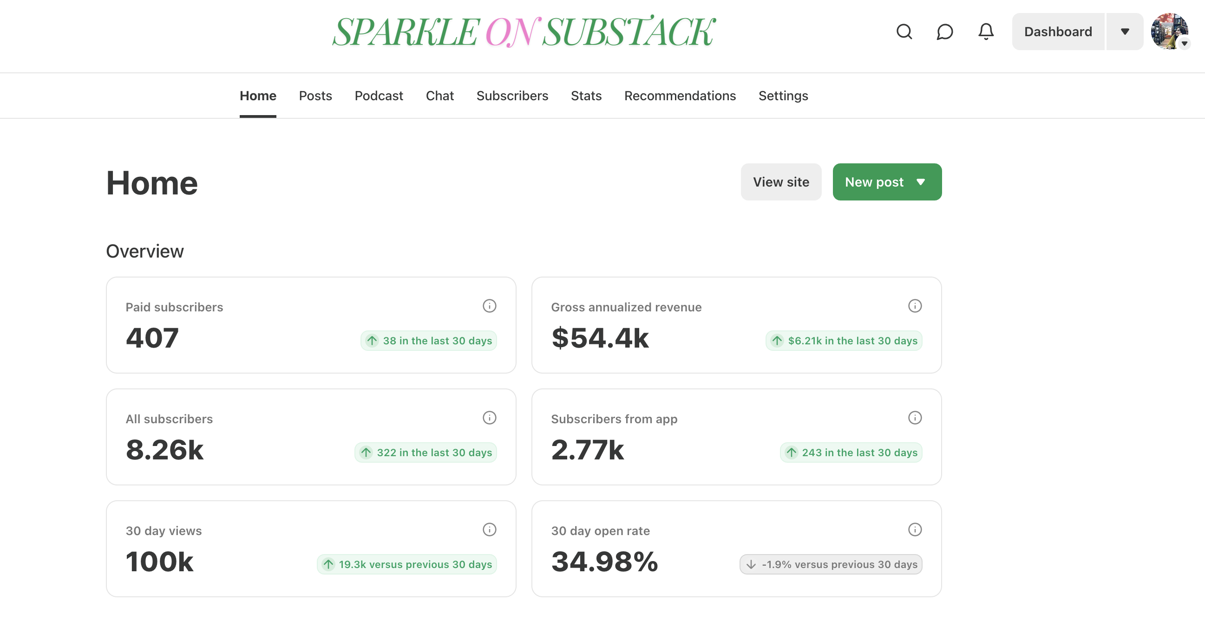The height and width of the screenshot is (620, 1205).
Task: Click the info icon on Subscribers from app
Action: click(x=916, y=418)
